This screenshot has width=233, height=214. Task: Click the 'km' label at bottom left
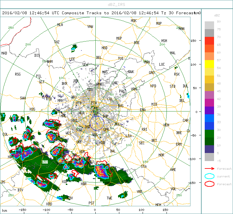pyautogui.click(x=4, y=211)
